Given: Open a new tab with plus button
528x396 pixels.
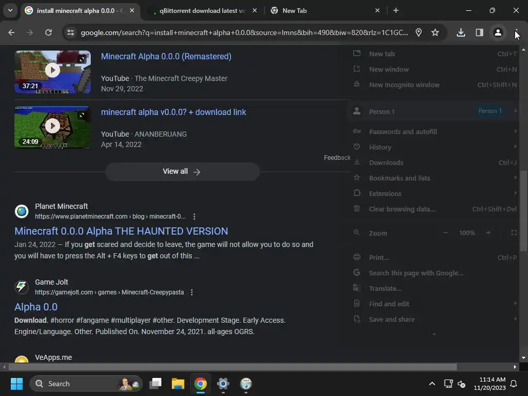Looking at the screenshot, I should (396, 10).
